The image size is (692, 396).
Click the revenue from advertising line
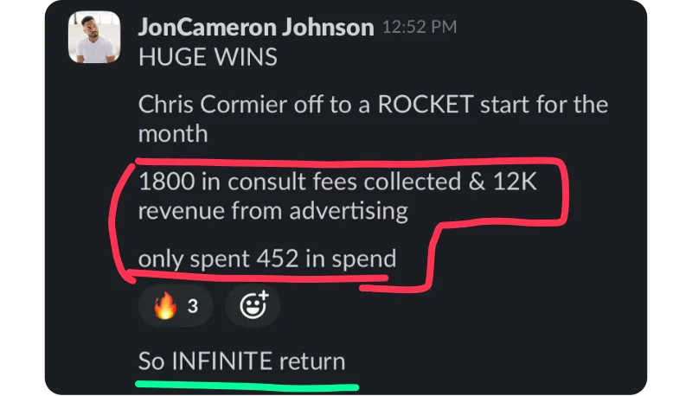272,210
